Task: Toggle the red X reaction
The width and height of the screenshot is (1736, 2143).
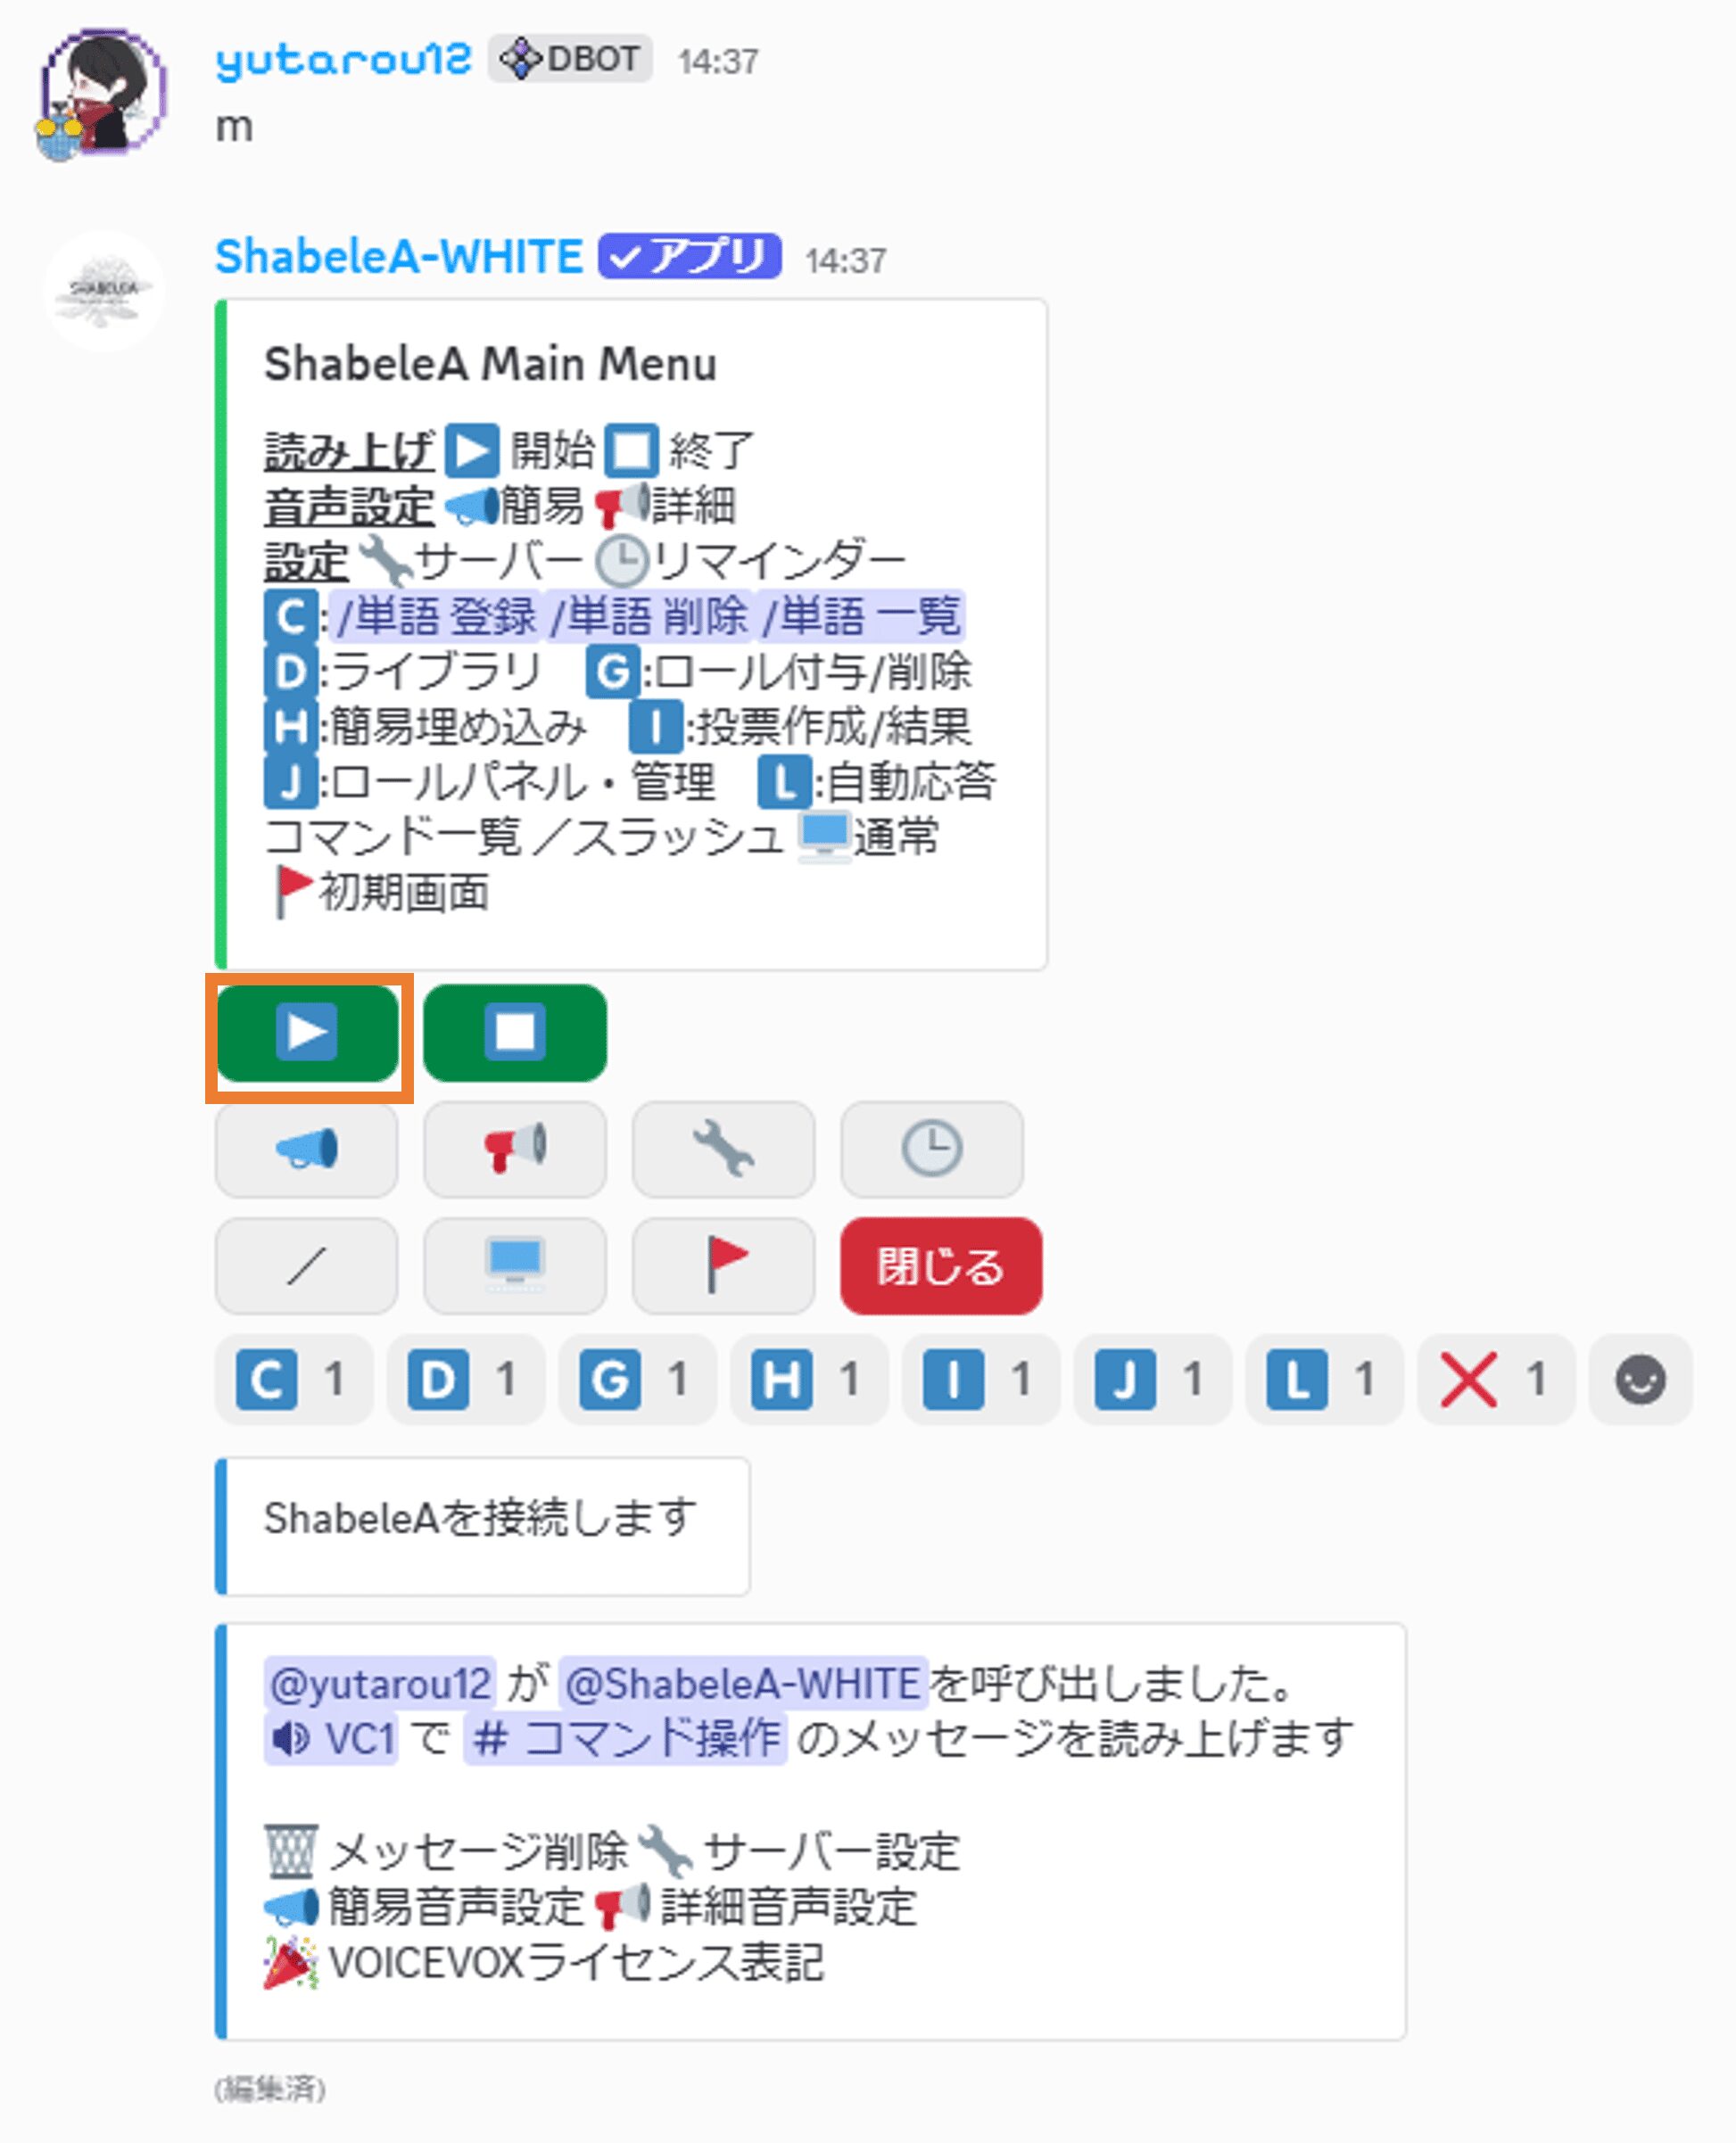Action: coord(1496,1380)
